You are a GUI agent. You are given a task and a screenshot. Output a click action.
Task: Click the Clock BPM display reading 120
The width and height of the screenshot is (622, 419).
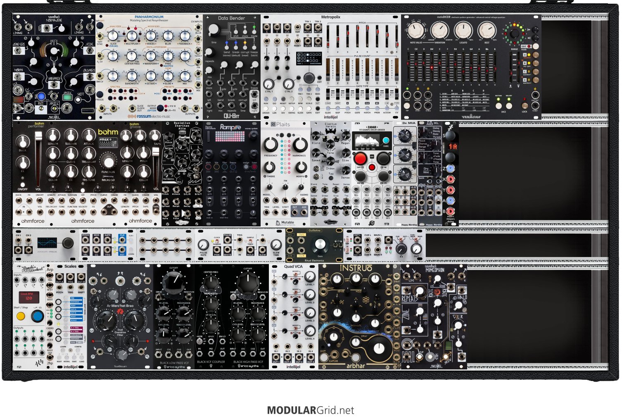tap(29, 297)
